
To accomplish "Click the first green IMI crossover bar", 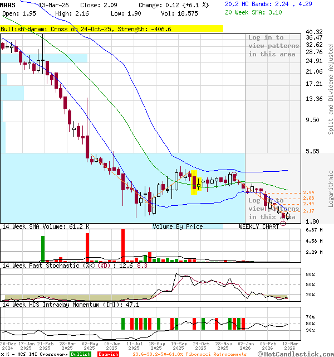I will pos(122,324).
